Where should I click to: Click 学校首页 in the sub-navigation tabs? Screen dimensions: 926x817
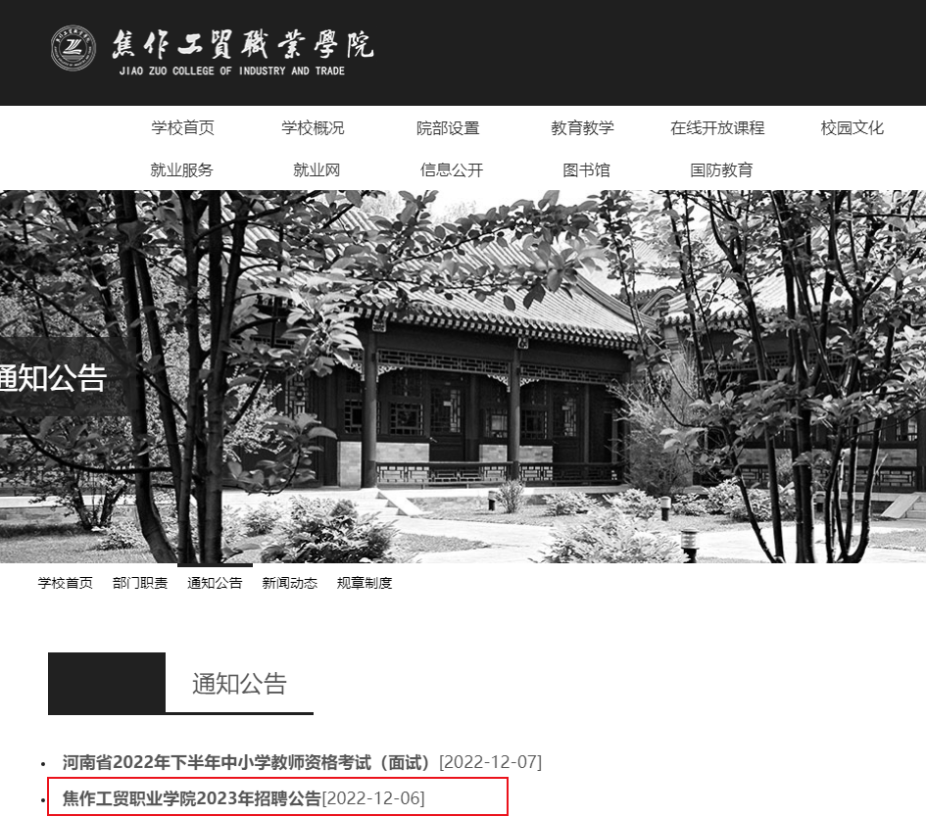[65, 583]
